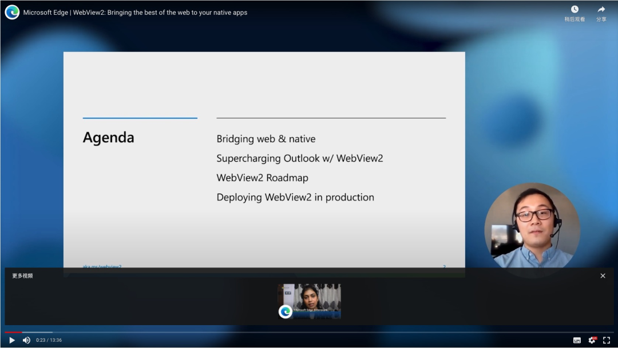Click the Edge logo on suggested video
Screen dimensions: 618x348
[x=286, y=312]
